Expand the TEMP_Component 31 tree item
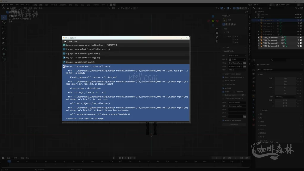The image size is (304, 171). point(259,46)
